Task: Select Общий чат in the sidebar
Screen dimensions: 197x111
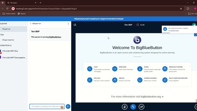Action: point(14,29)
